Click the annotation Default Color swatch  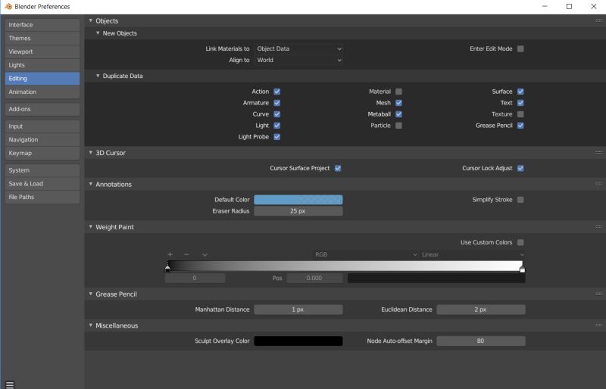tap(298, 200)
